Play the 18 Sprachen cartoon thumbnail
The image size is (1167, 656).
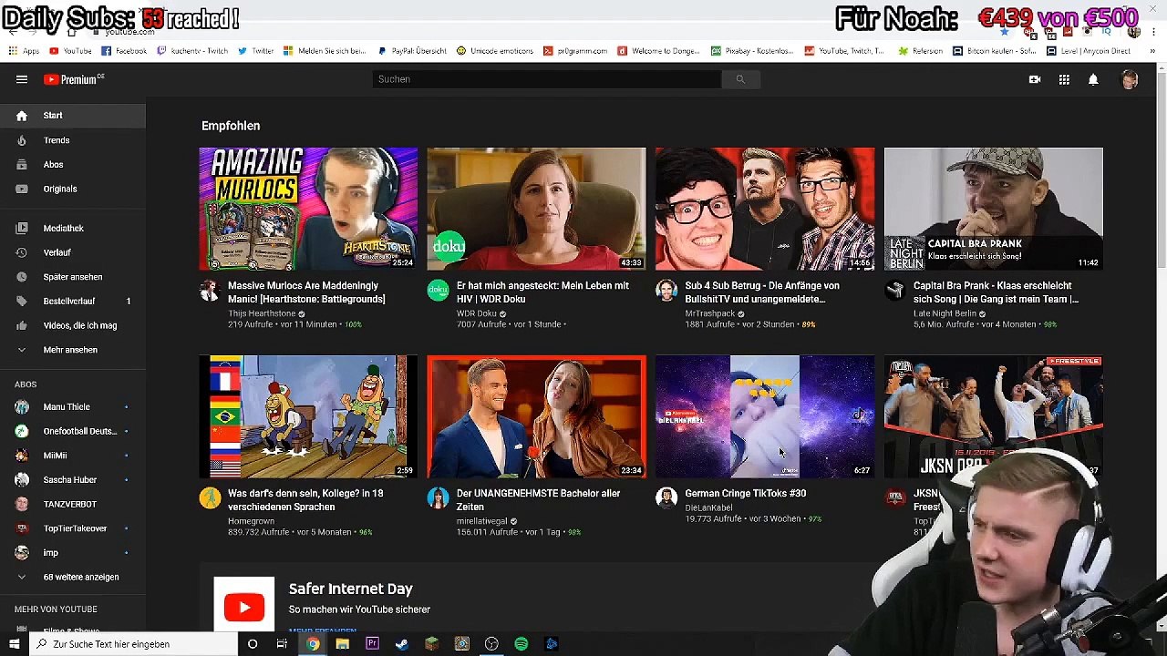click(308, 416)
